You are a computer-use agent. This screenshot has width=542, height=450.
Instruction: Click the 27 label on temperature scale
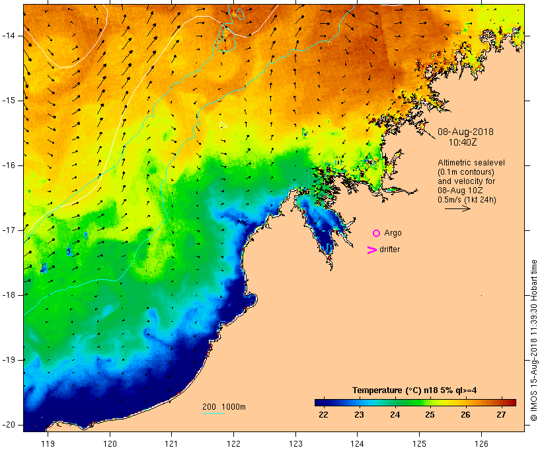[x=501, y=415]
